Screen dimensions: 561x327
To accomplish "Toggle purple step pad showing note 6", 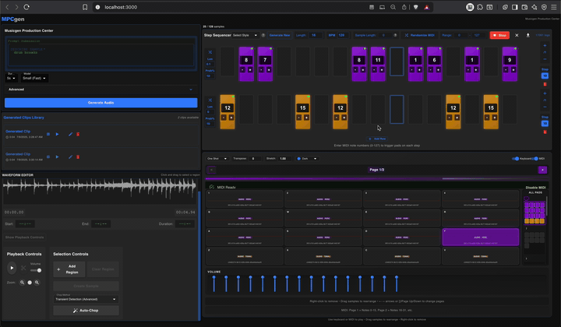I will point(434,64).
